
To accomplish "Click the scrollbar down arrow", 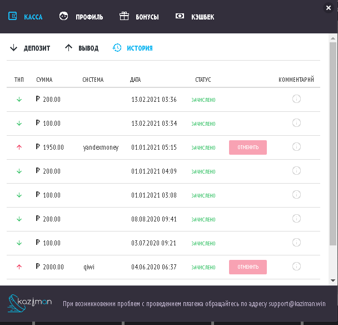I will click(333, 280).
